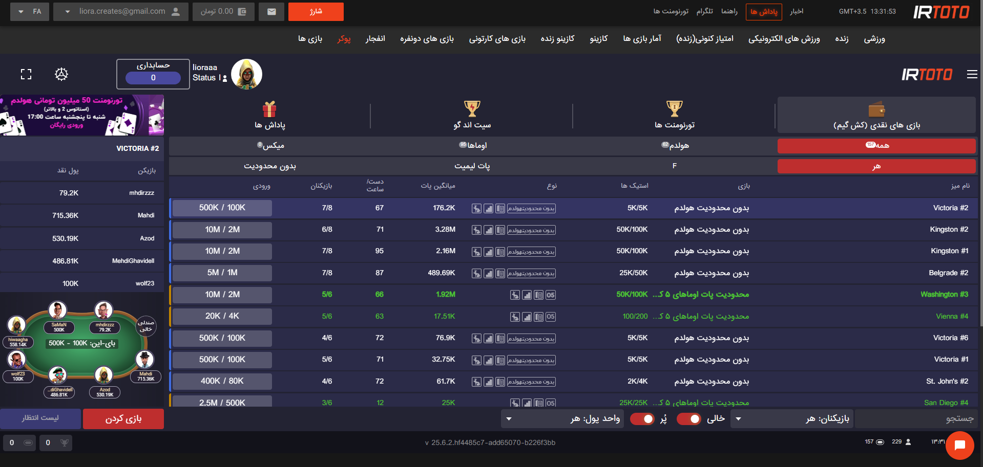983x467 pixels.
Task: Click the tournament trophy icon
Action: pyautogui.click(x=674, y=109)
